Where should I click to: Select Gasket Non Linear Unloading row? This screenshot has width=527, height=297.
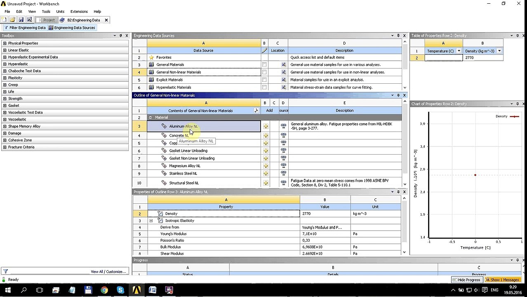204,158
